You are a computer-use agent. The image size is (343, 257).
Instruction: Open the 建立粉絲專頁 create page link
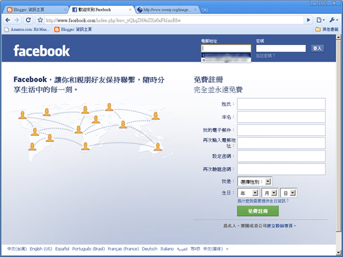(280, 226)
